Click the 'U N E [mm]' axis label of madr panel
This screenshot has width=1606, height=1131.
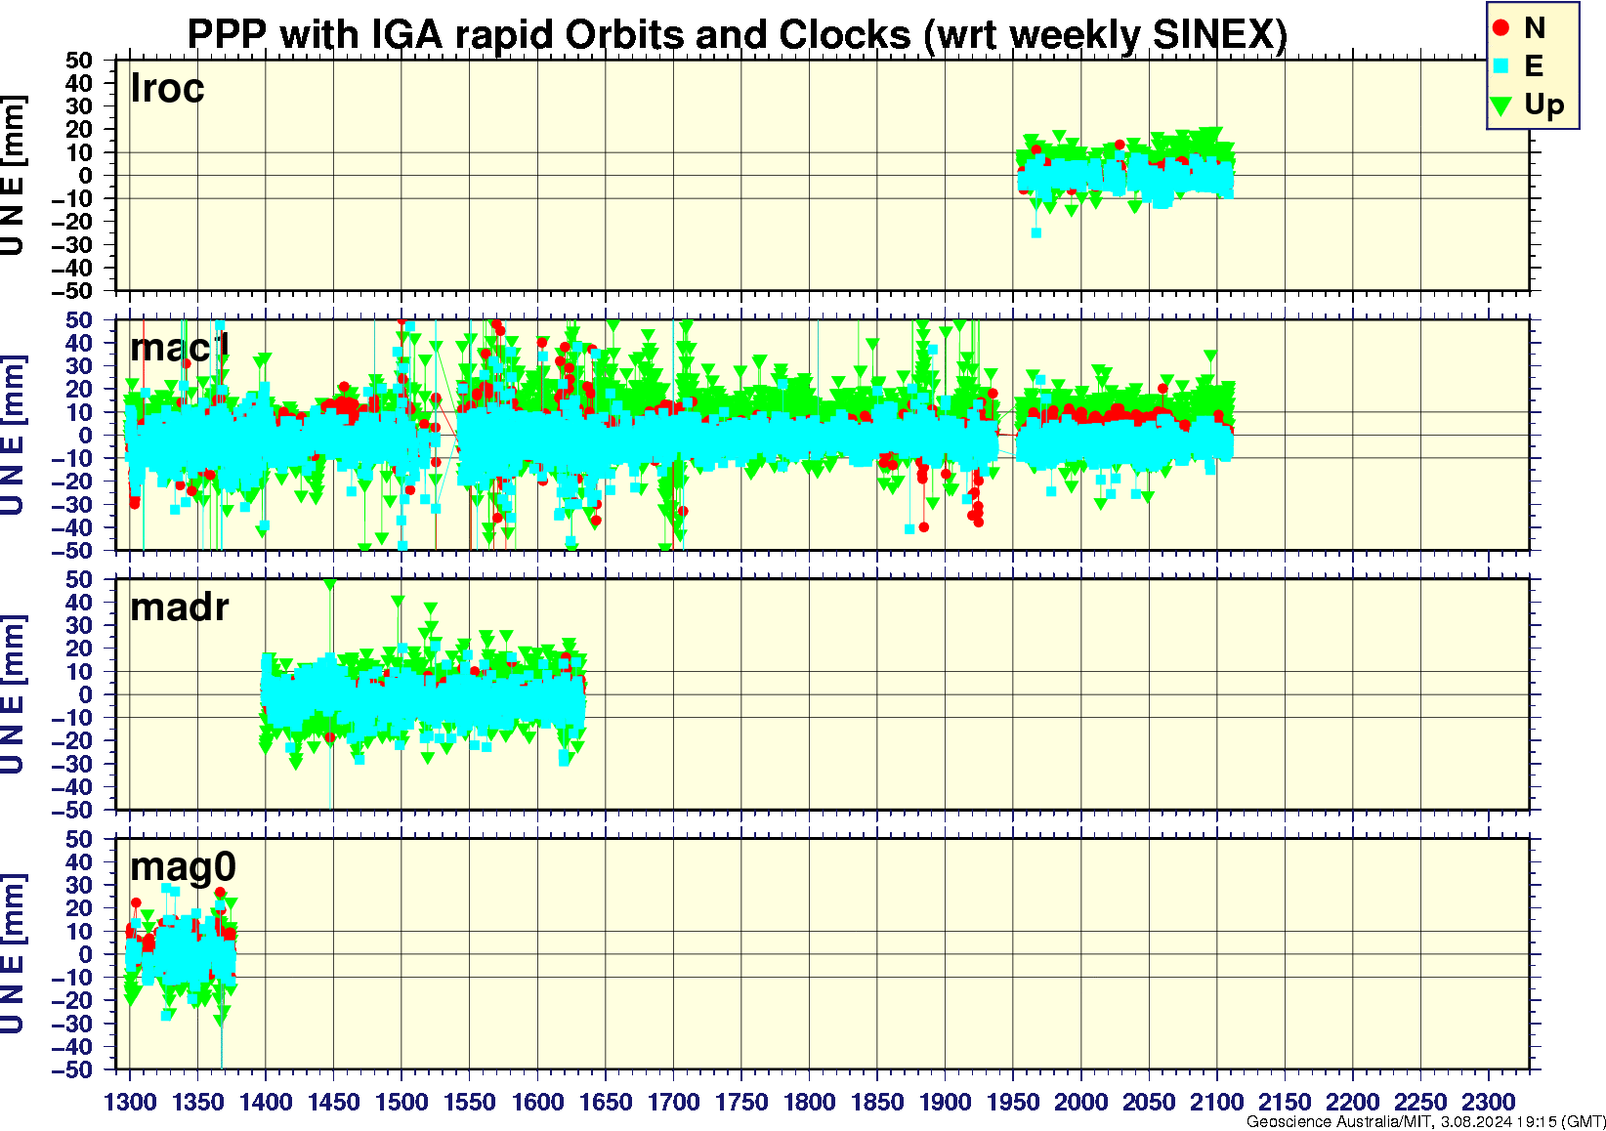tap(13, 694)
